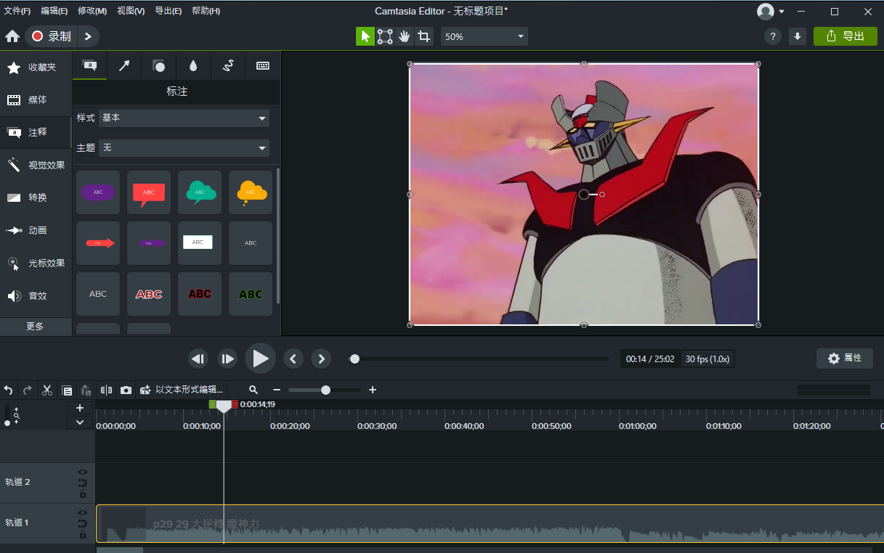
Task: Click the More (更多) sidebar button
Action: [x=36, y=327]
